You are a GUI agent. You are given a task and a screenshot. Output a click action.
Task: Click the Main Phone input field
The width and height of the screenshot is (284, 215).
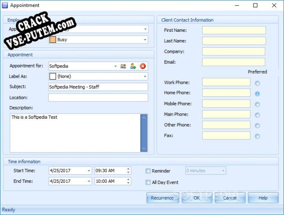pyautogui.click(x=226, y=114)
